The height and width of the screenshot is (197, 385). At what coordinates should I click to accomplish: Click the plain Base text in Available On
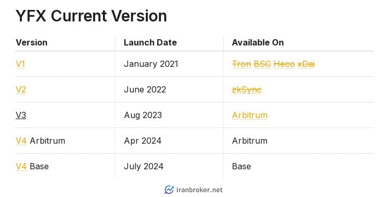(242, 166)
